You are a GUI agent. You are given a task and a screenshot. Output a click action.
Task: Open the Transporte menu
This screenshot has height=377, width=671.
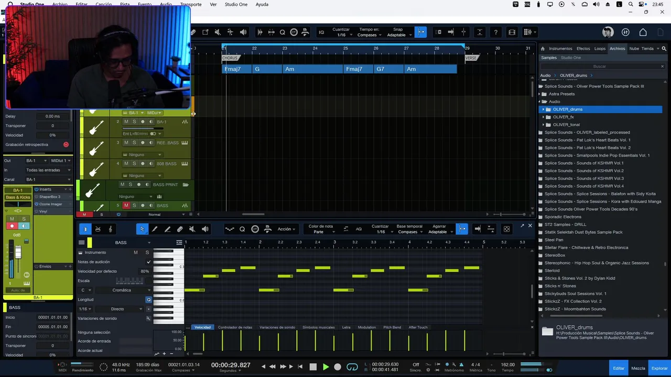click(191, 4)
